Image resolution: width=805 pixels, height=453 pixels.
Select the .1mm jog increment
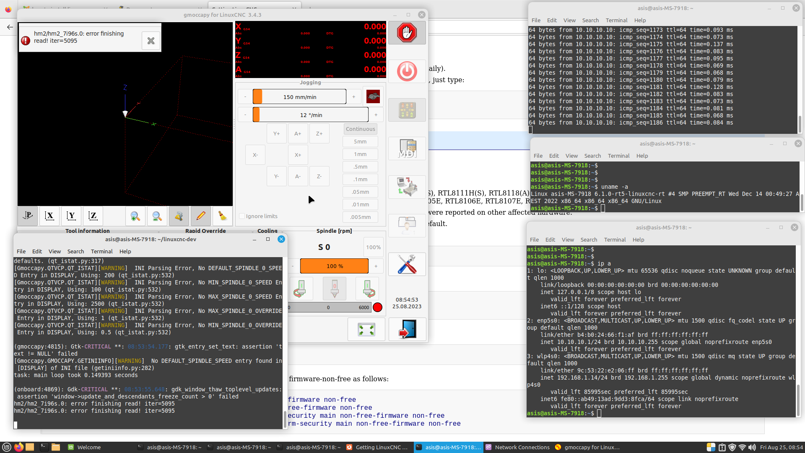[x=360, y=180]
